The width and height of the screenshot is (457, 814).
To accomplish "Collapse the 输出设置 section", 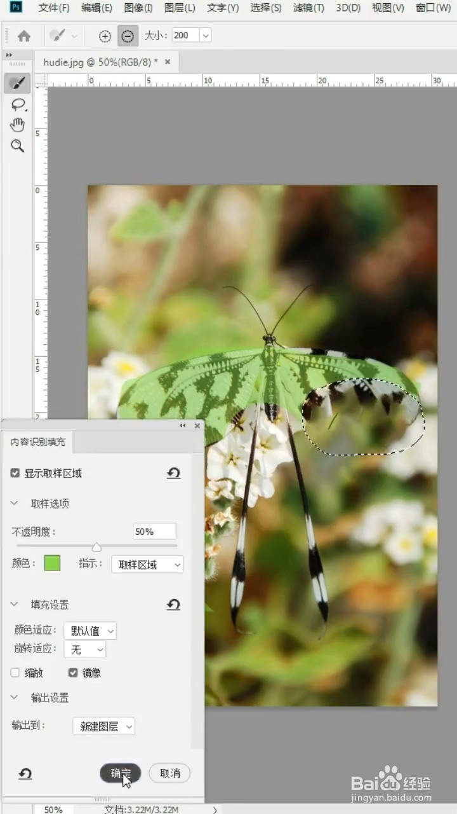I will click(15, 697).
